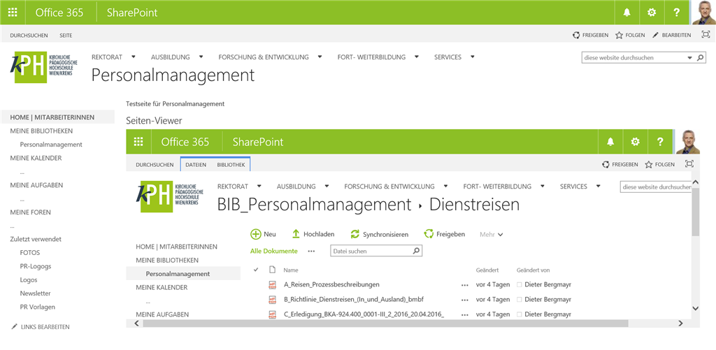Click inner viewer Folgen star icon
This screenshot has width=716, height=350.
(x=648, y=165)
